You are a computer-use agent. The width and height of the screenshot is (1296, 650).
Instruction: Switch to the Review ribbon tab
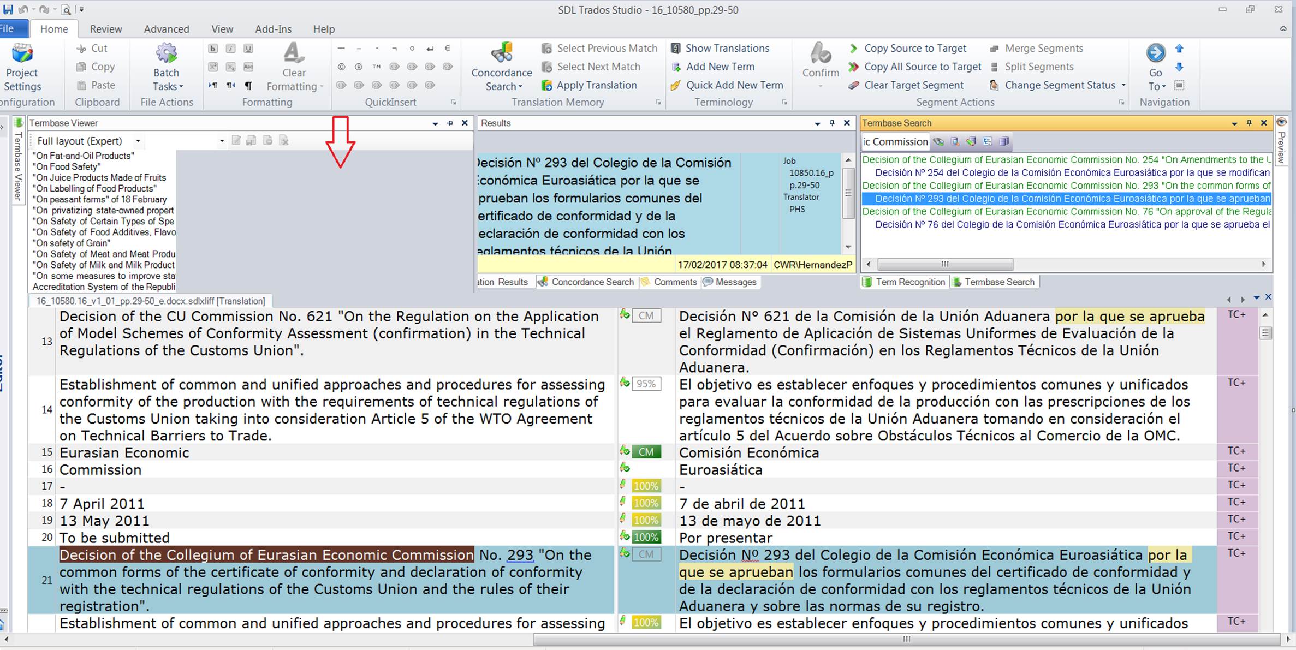coord(106,29)
